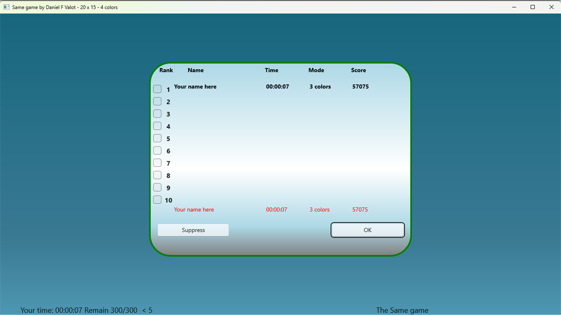
Task: Check the checkbox beside rank 5
Action: click(x=157, y=138)
